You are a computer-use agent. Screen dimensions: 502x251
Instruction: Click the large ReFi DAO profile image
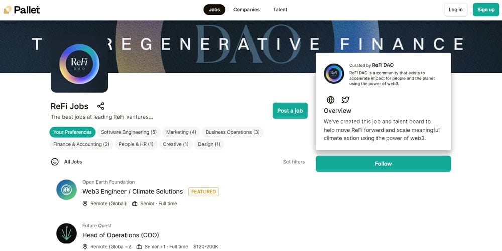point(79,64)
